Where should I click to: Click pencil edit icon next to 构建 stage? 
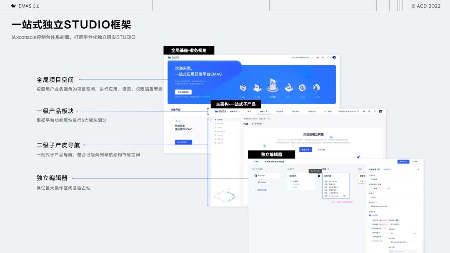point(328,169)
